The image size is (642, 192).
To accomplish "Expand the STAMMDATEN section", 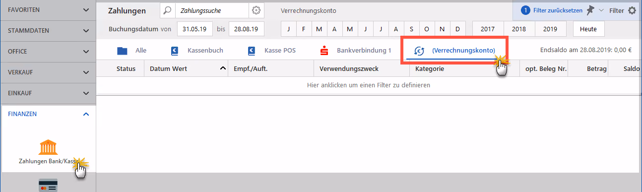I will (48, 30).
